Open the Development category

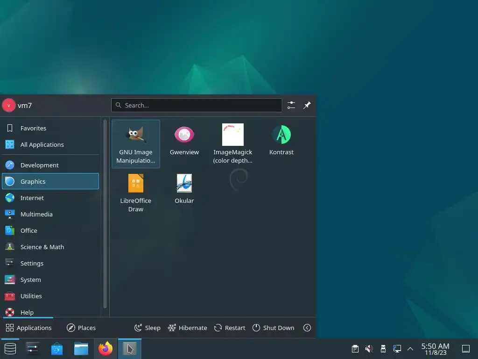click(x=50, y=165)
